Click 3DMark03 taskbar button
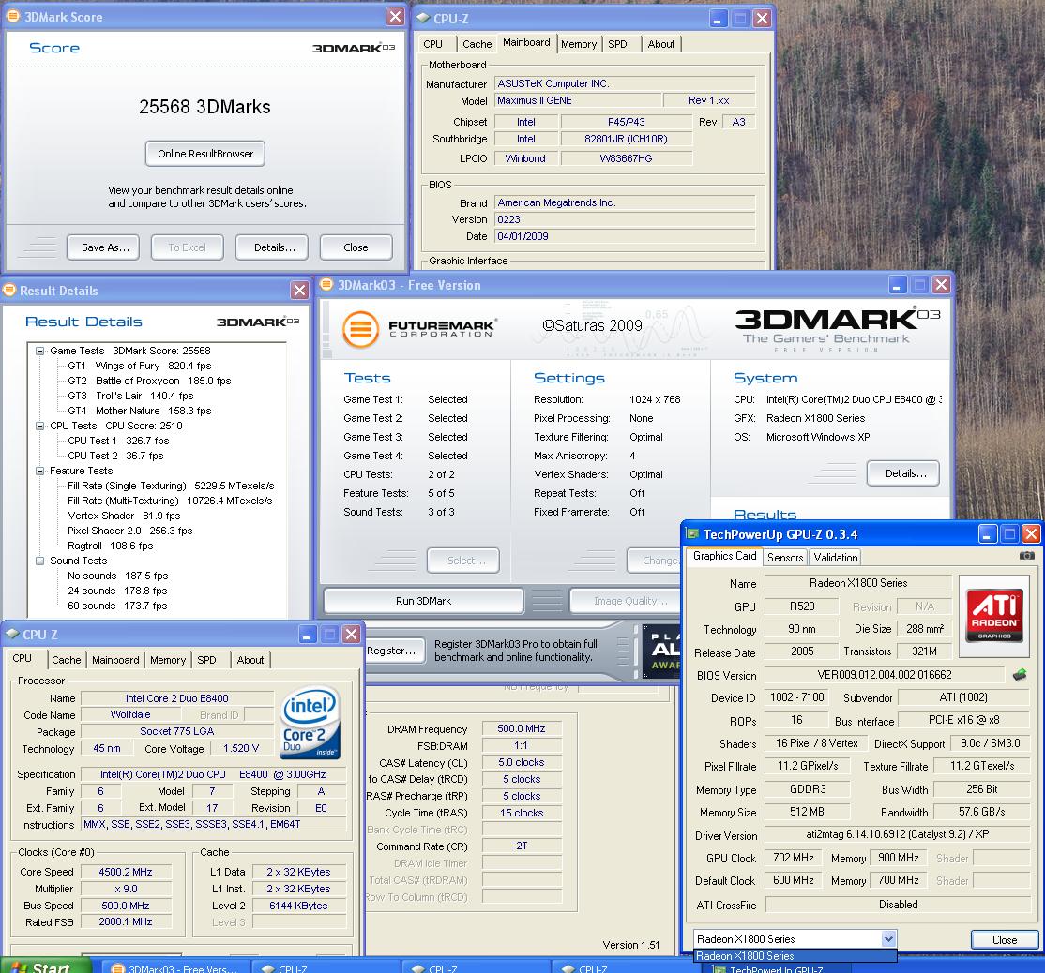 175,967
